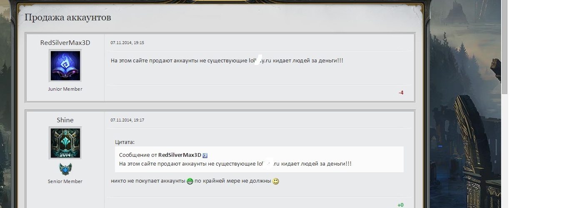Click the yellow smiling emoticon

pos(276,181)
